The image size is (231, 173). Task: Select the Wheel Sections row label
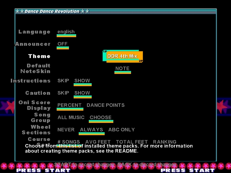pyautogui.click(x=36, y=130)
